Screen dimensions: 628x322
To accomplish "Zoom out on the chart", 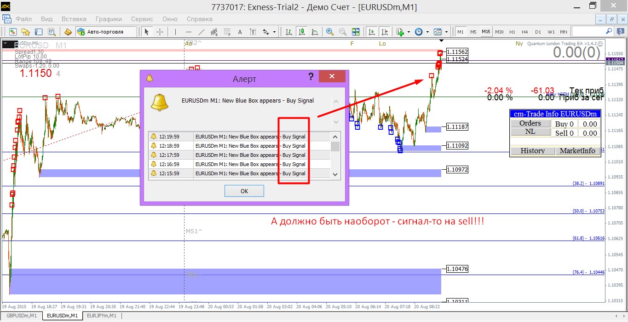I will click(343, 32).
